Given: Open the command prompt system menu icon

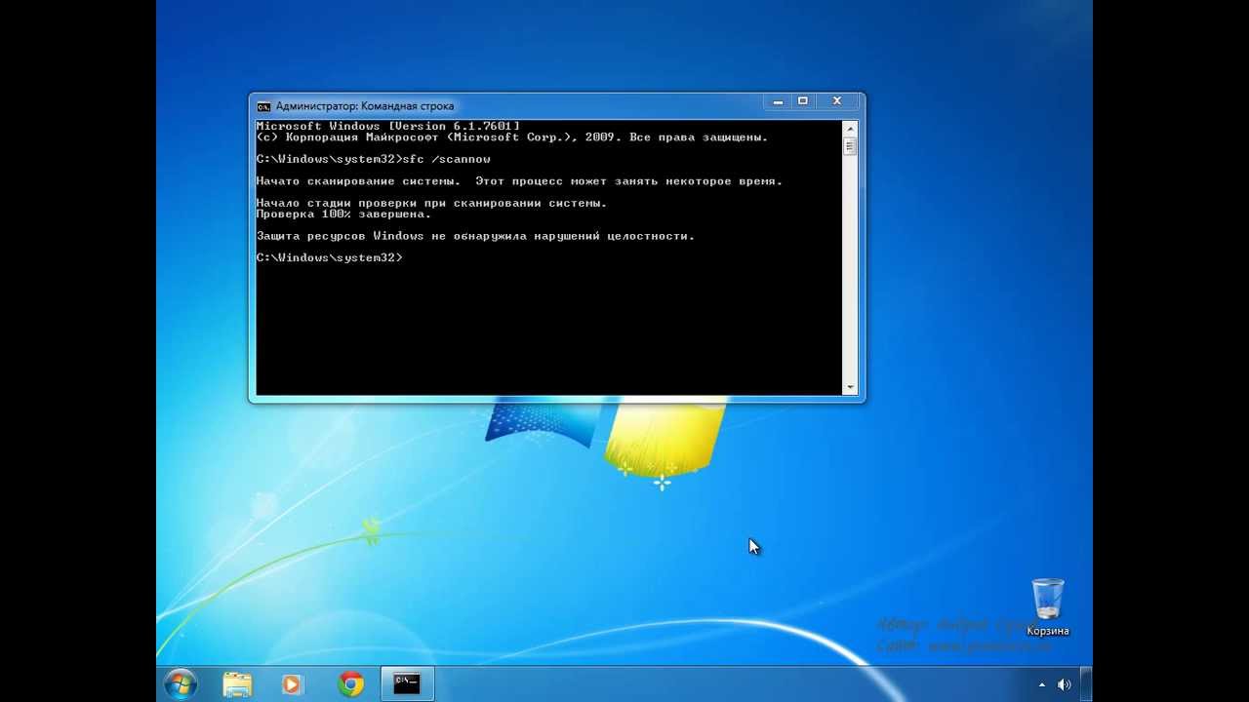Looking at the screenshot, I should pos(263,106).
